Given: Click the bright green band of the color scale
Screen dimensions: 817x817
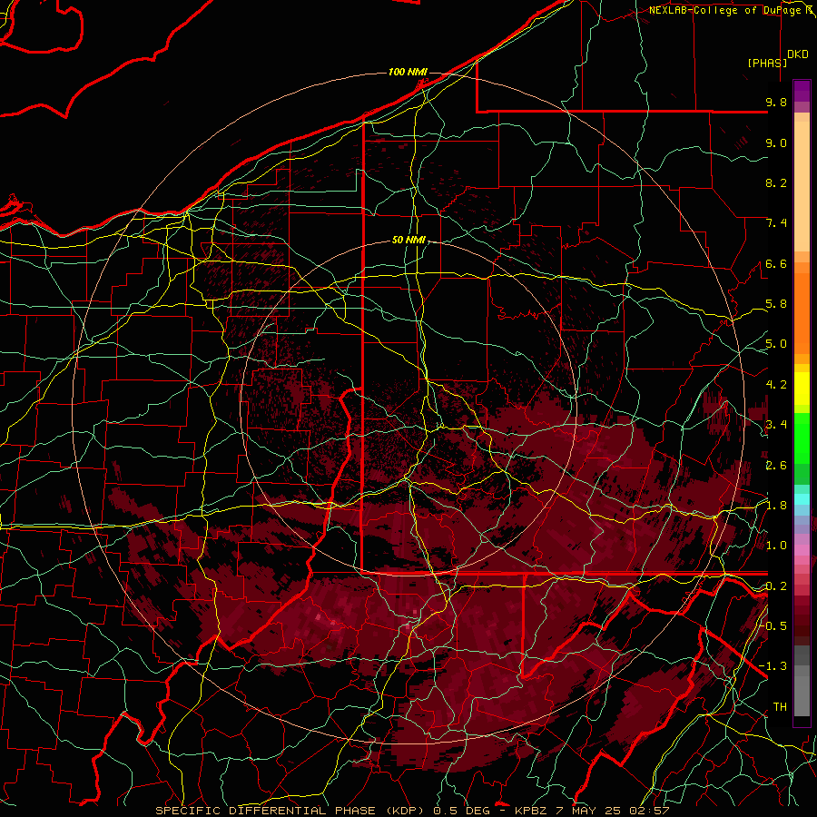Looking at the screenshot, I should 802,438.
